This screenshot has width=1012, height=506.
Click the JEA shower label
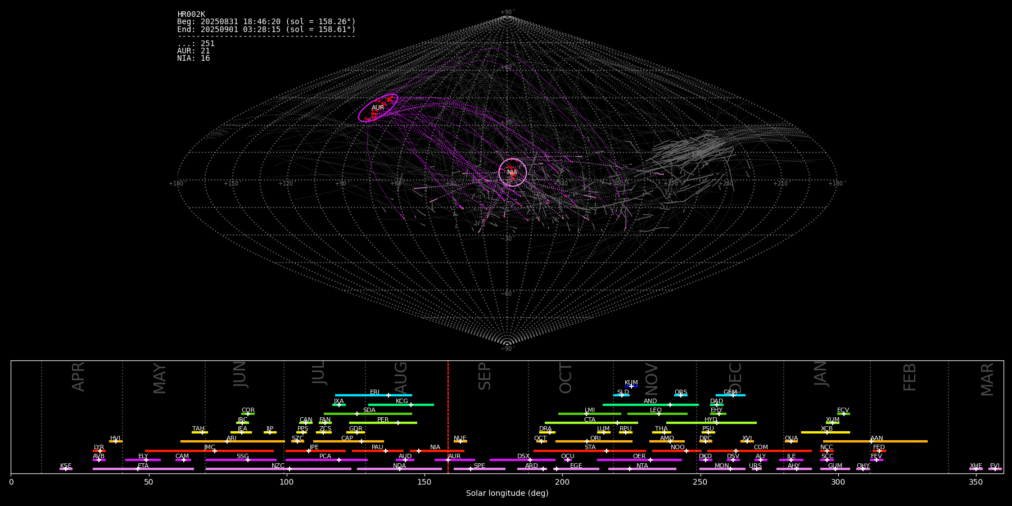pyautogui.click(x=242, y=429)
